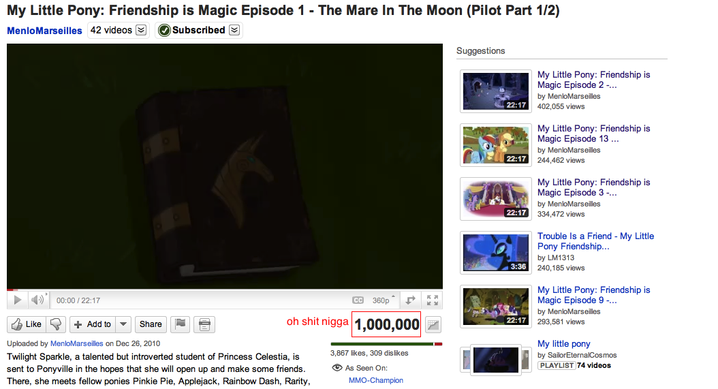Open the MenloMarseilles channel link at top
Image resolution: width=718 pixels, height=389 pixels.
tap(44, 31)
